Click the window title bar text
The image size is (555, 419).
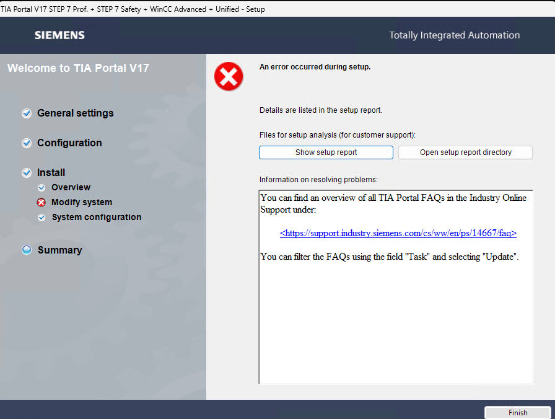[133, 9]
